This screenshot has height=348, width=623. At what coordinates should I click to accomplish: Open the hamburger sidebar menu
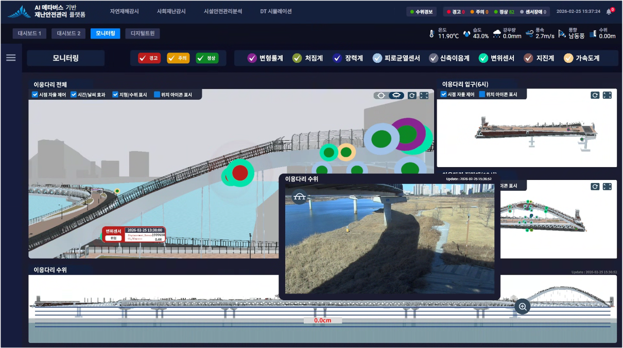click(11, 58)
